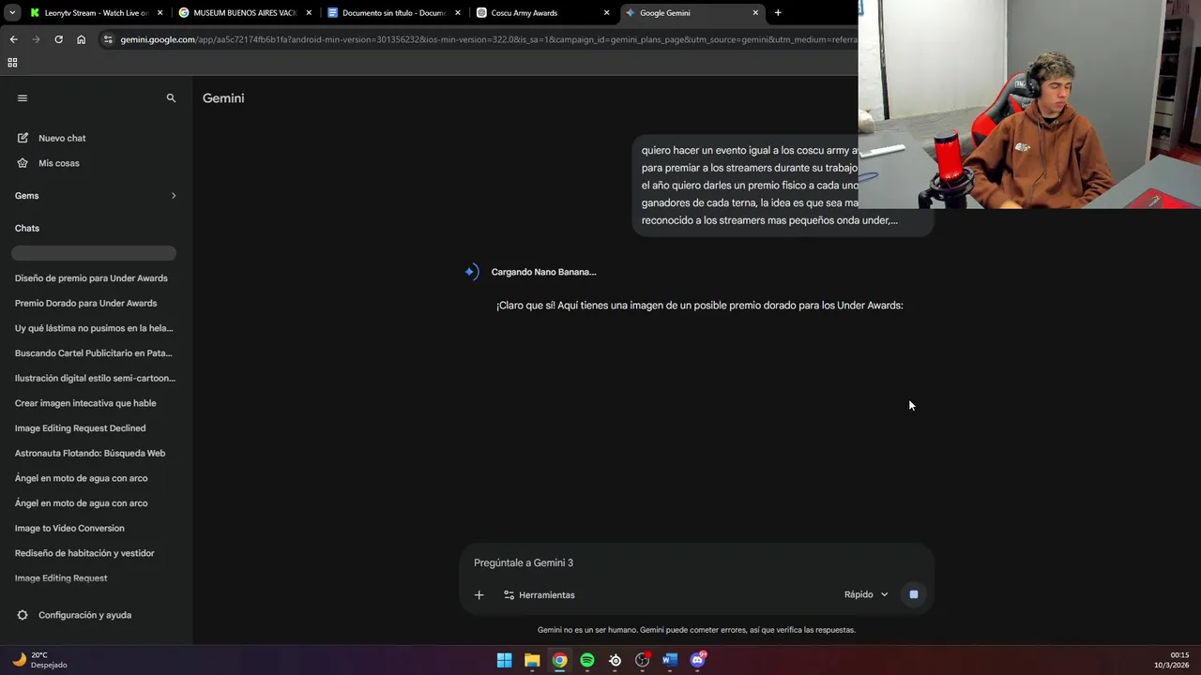Click the Gemini title text
The width and height of the screenshot is (1201, 675).
point(223,97)
